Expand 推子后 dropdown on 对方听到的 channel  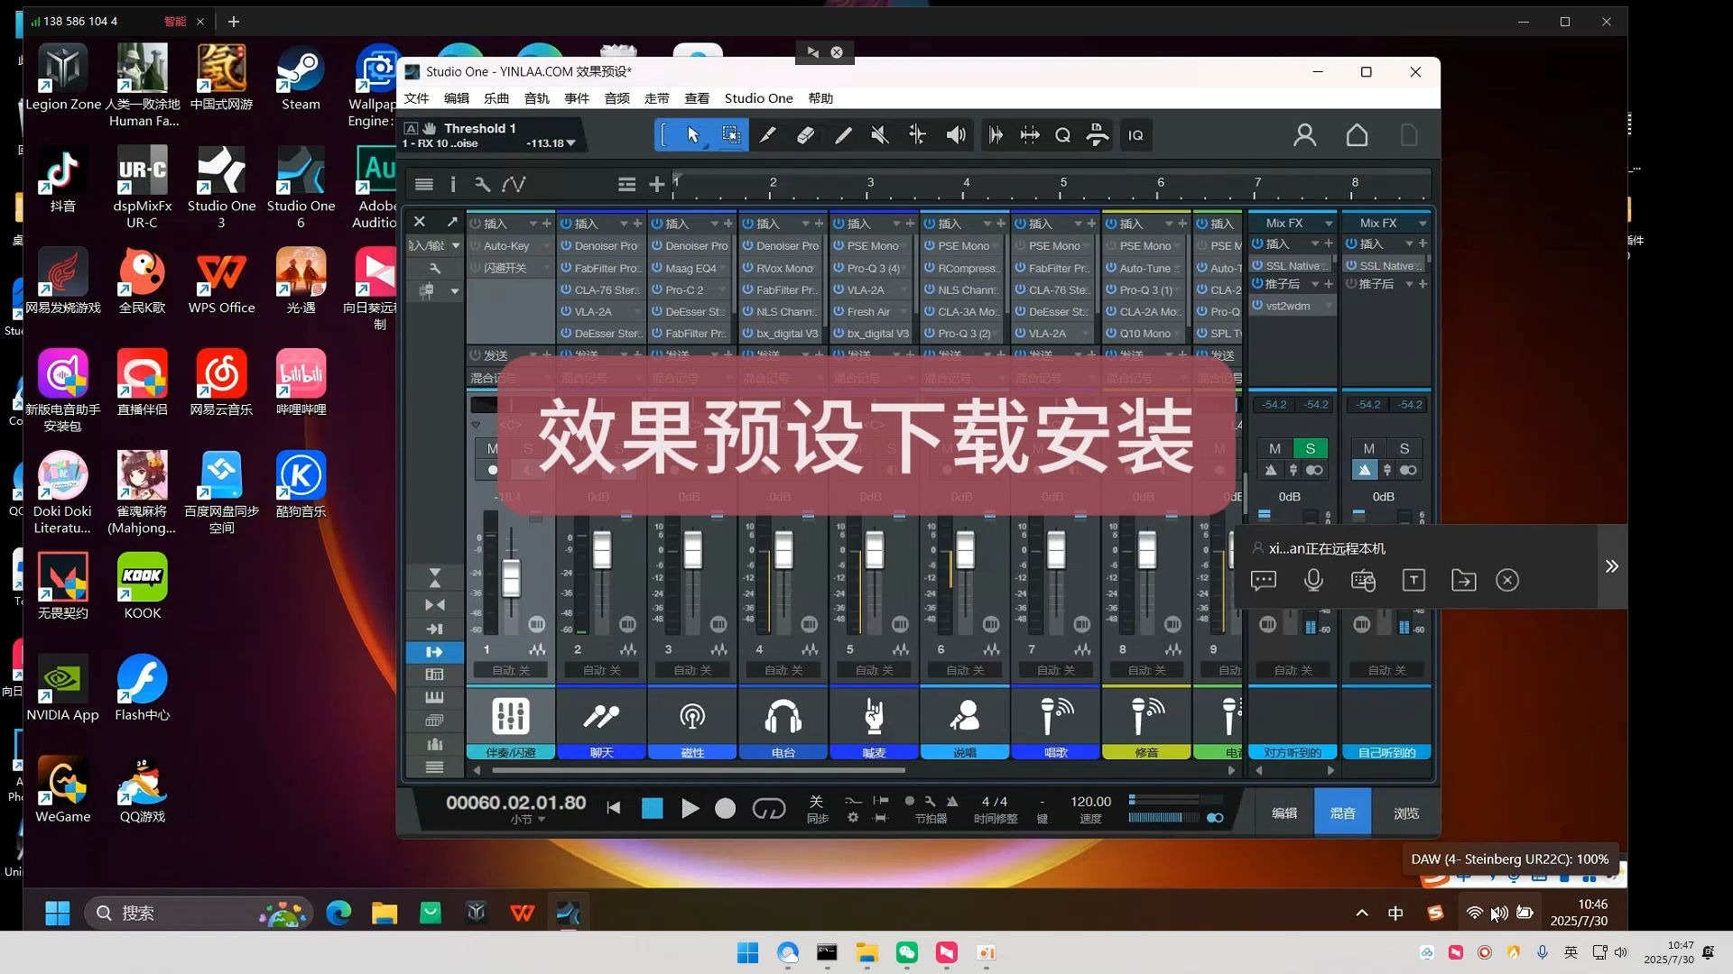(1315, 284)
